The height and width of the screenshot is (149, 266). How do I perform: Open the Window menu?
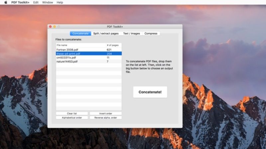click(48, 2)
